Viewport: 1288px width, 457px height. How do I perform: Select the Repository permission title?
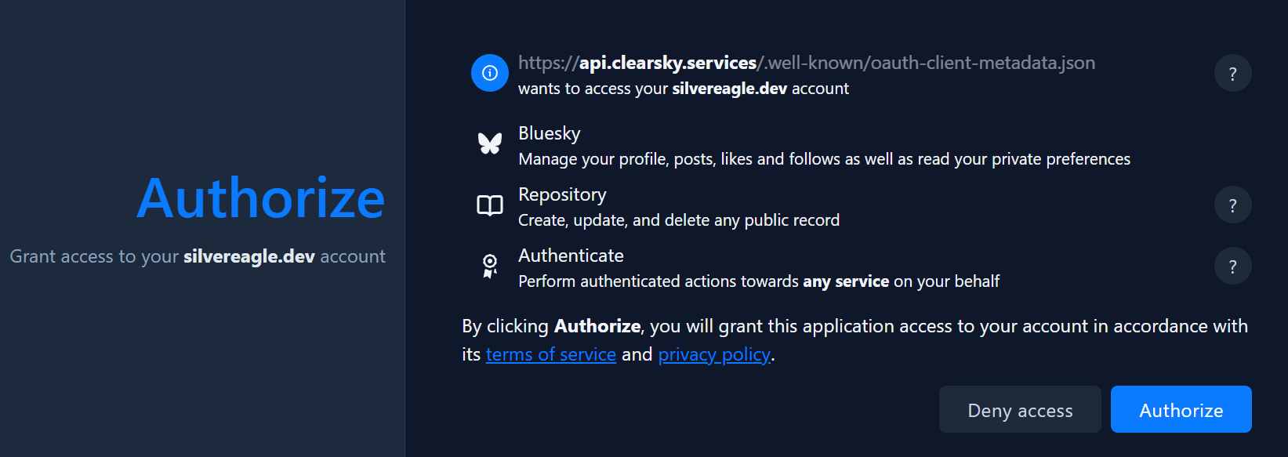click(562, 194)
